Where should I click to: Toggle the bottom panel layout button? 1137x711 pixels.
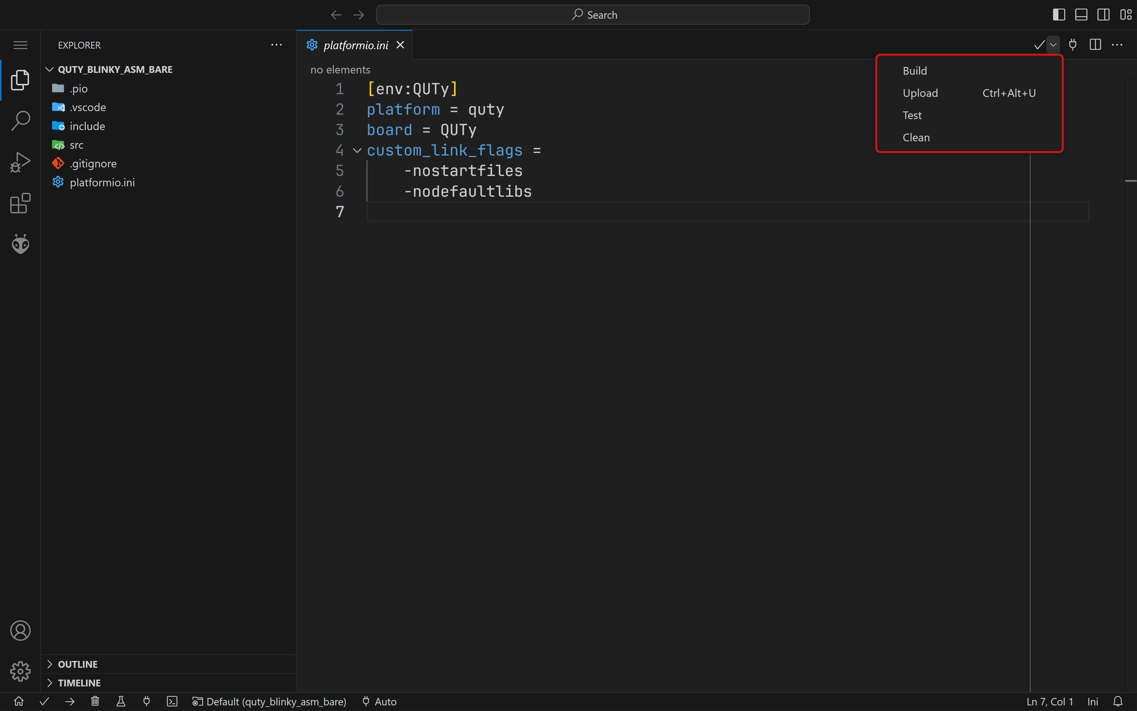coord(1081,15)
